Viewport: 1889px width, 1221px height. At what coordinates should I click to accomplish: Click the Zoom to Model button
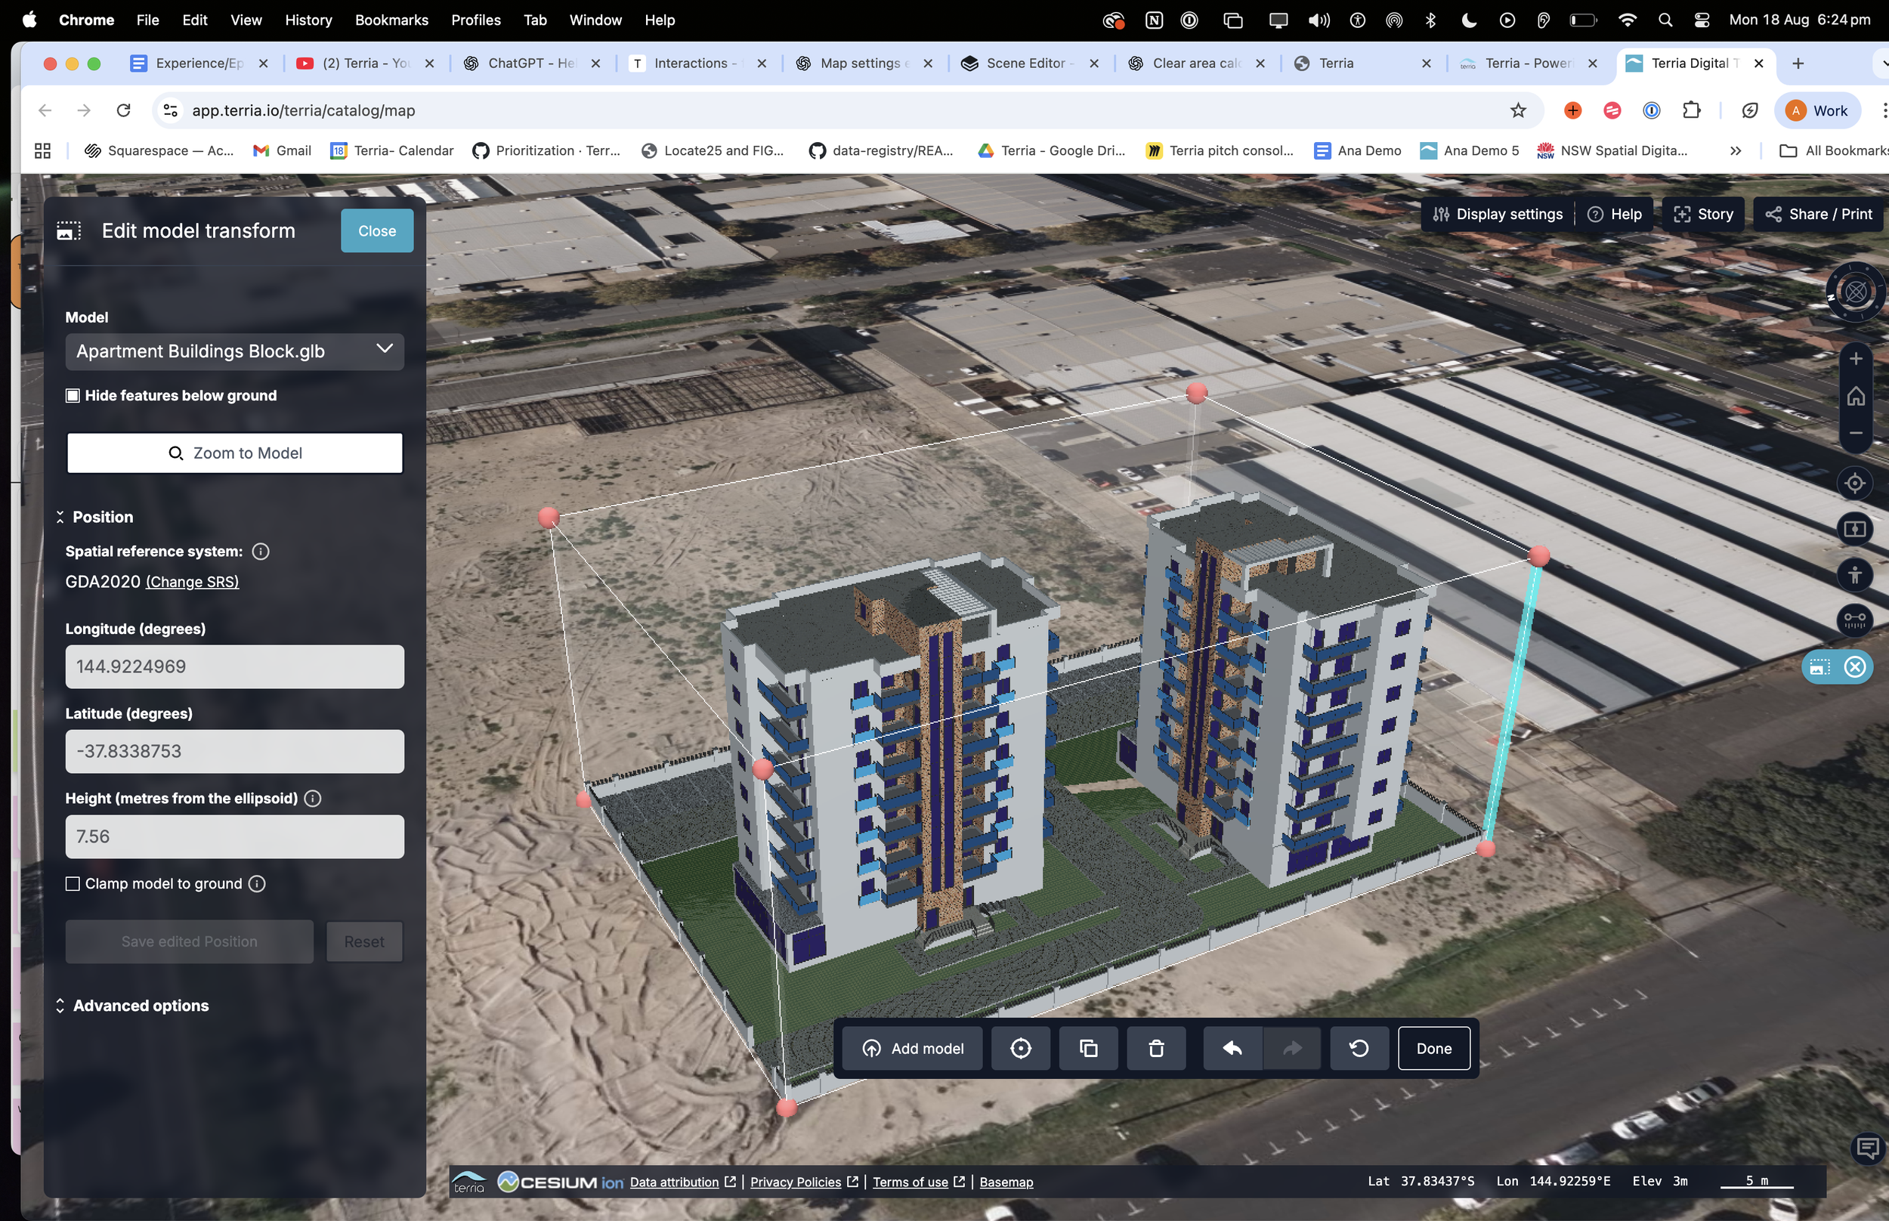[x=235, y=453]
